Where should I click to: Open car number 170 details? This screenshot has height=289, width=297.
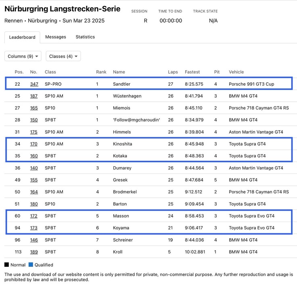coord(34,144)
